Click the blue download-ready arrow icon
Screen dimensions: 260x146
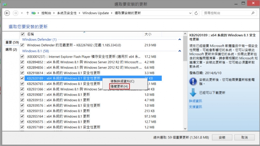(x=193, y=92)
